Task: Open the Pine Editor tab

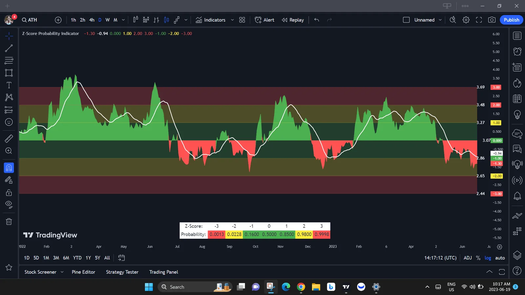Action: click(x=83, y=272)
